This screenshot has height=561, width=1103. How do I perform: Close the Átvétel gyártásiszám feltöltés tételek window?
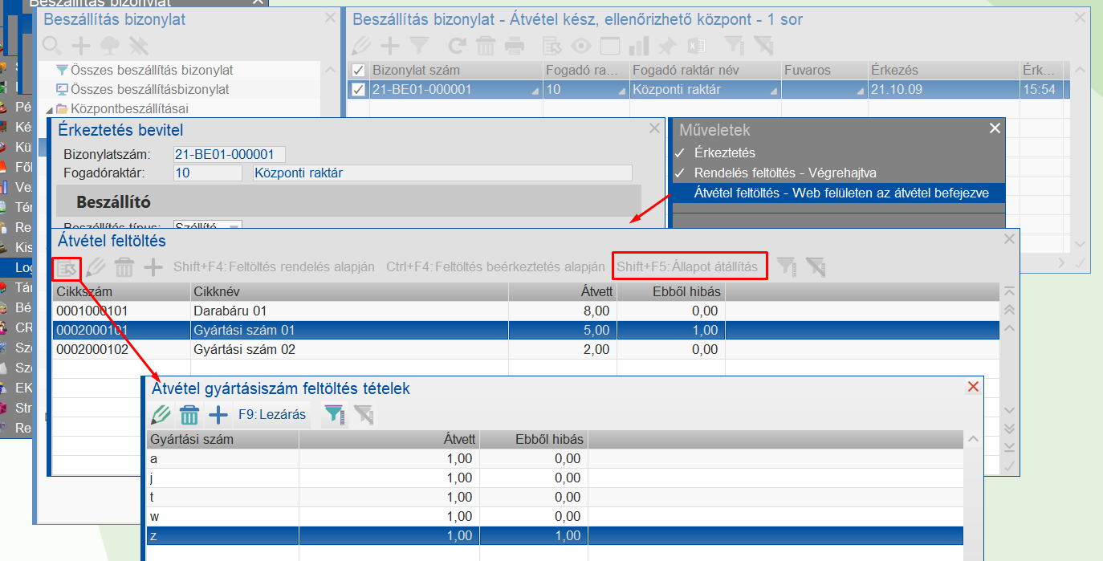pos(973,388)
